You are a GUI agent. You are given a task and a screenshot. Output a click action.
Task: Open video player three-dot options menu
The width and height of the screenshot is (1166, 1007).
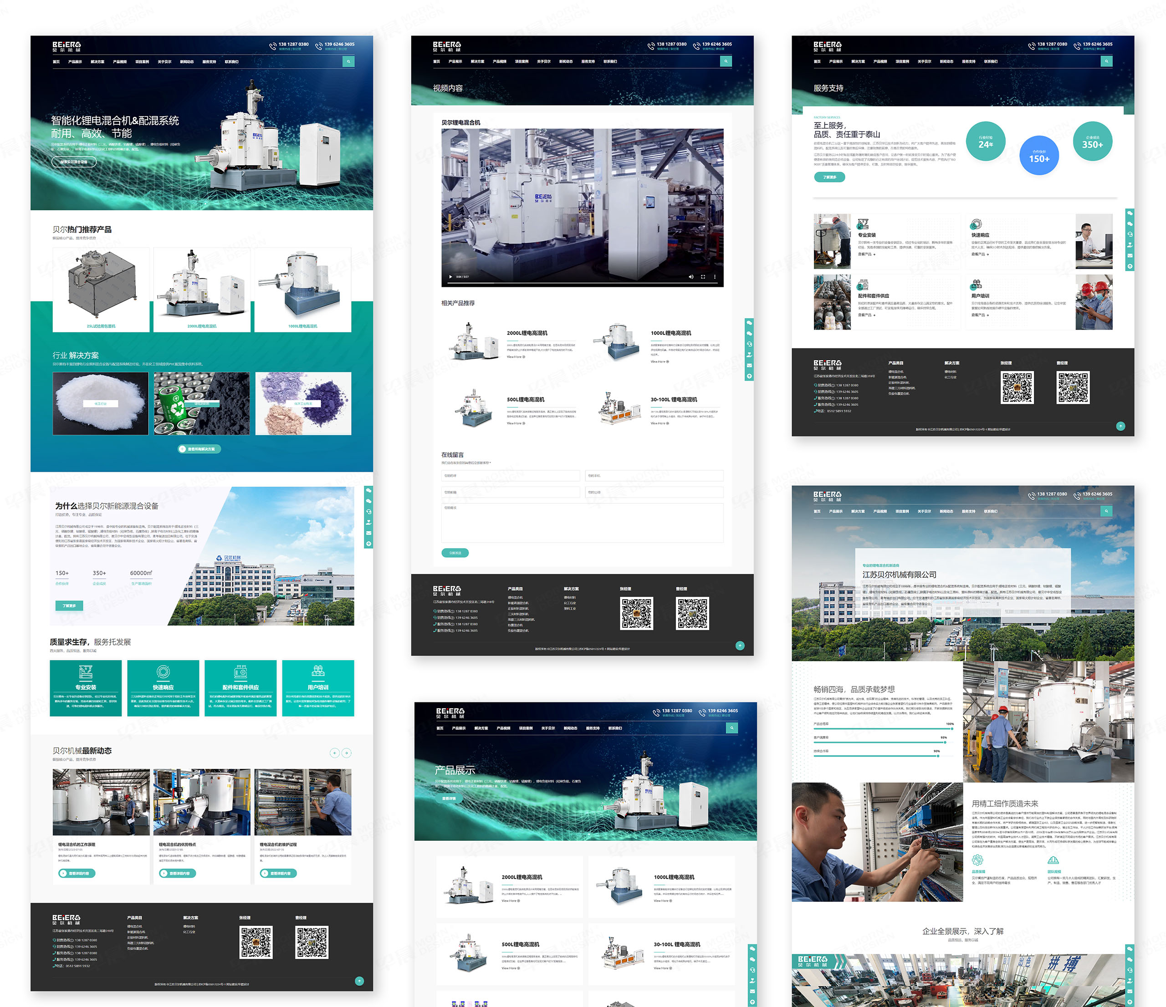pos(715,277)
